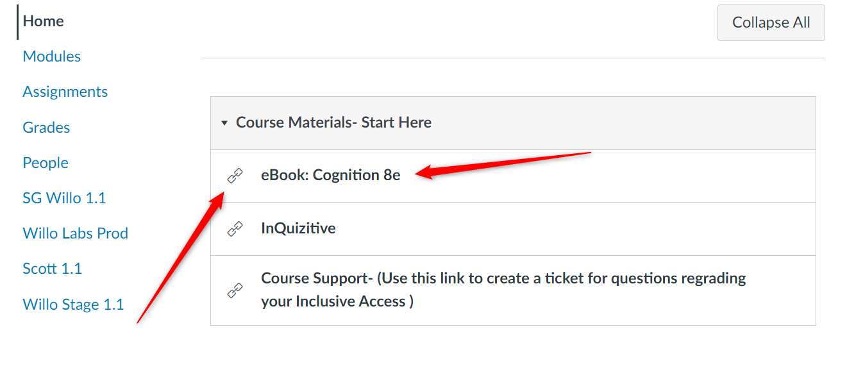863x386 pixels.
Task: Open Willo Labs Prod navigation link
Action: coord(75,233)
